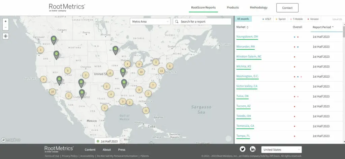Sort the list by Market column
The image size is (345, 159).
click(x=242, y=27)
